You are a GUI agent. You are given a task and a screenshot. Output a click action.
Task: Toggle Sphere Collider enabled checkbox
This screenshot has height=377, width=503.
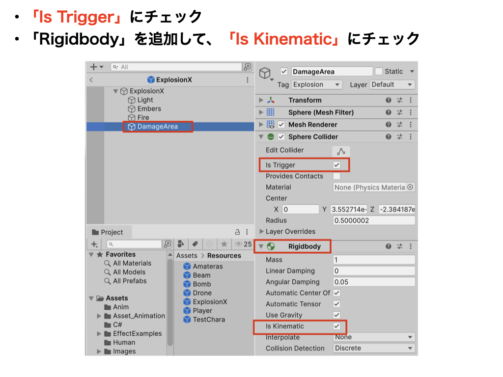click(x=281, y=137)
